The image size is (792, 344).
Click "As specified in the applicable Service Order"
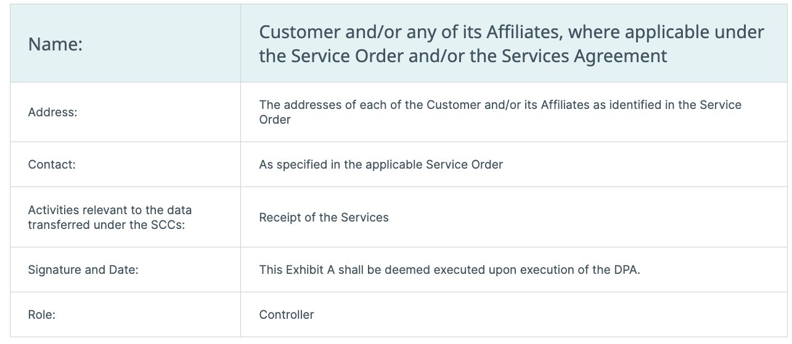381,164
